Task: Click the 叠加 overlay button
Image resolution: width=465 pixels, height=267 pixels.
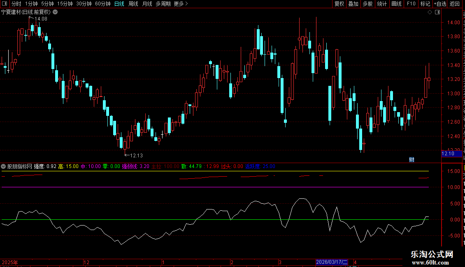Action: click(353, 4)
